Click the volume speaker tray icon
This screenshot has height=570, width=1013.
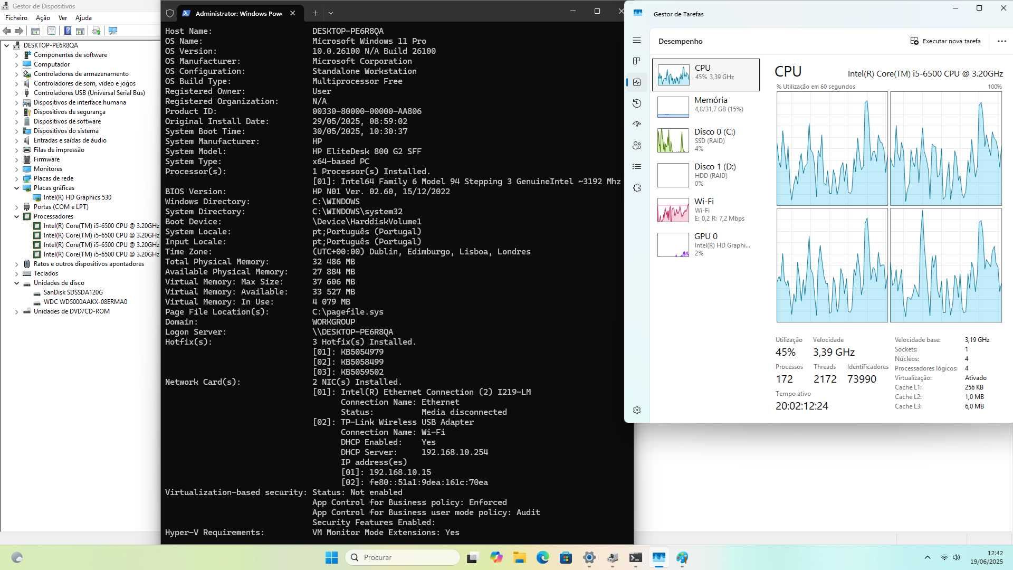click(x=956, y=557)
